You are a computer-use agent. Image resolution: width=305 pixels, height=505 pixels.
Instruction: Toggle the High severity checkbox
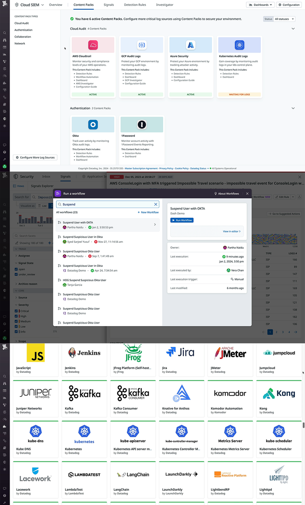16,316
